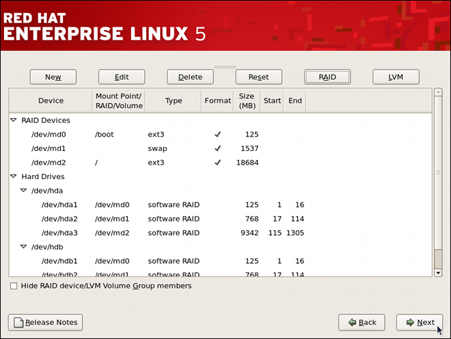Sort by the Device column header

(x=51, y=100)
